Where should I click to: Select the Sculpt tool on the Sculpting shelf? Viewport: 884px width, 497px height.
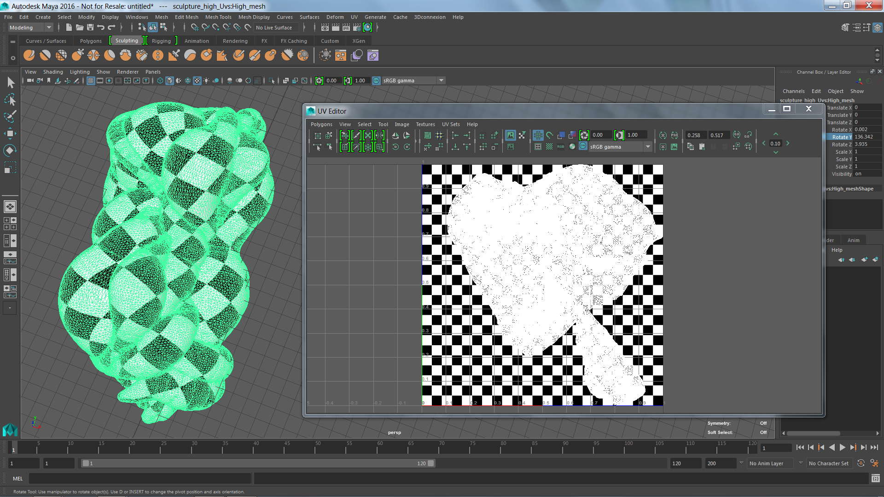click(29, 56)
